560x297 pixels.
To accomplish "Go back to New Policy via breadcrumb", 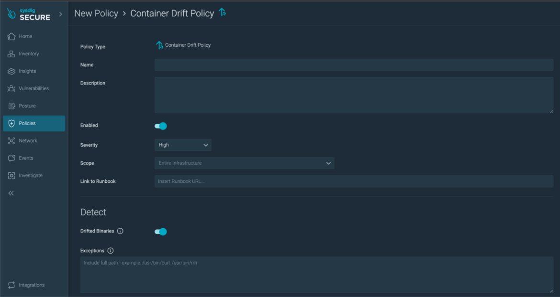I will click(96, 13).
